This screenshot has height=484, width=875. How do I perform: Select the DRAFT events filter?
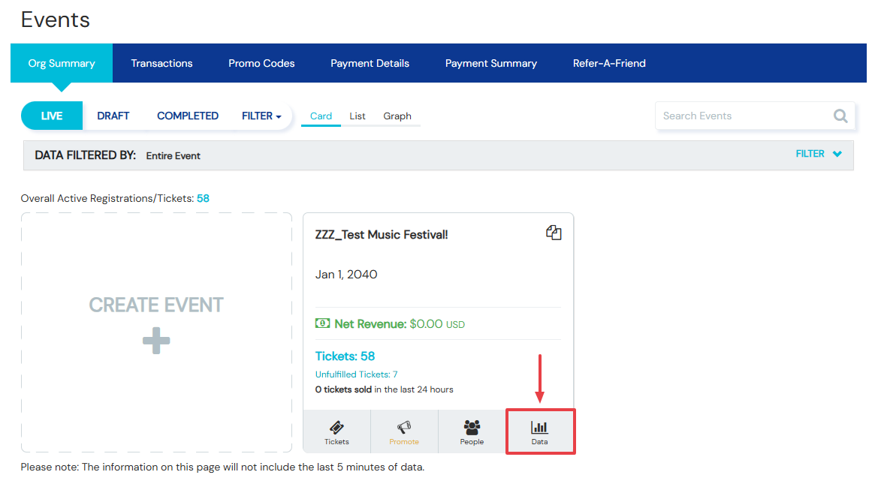(113, 116)
